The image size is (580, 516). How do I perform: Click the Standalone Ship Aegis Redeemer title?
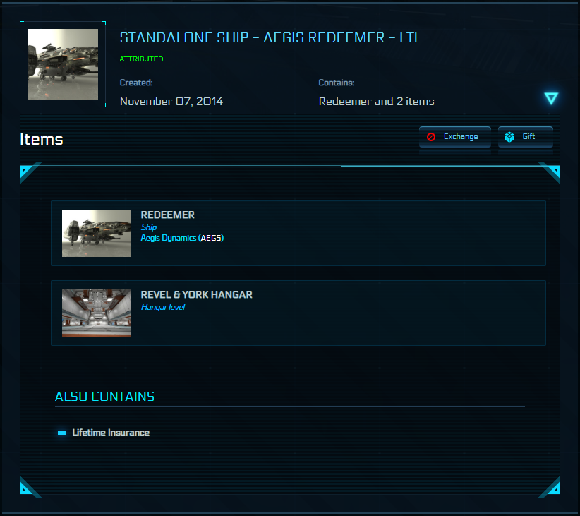point(268,37)
